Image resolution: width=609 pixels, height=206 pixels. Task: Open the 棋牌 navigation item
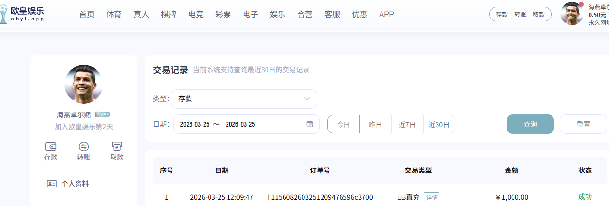pos(169,14)
